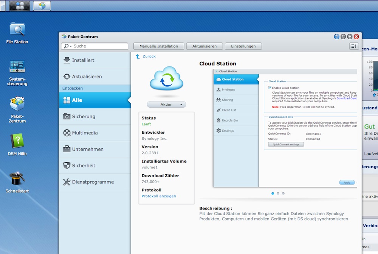Image resolution: width=378 pixels, height=254 pixels.
Task: Click the version 2.0-2391 text
Action: point(150,153)
